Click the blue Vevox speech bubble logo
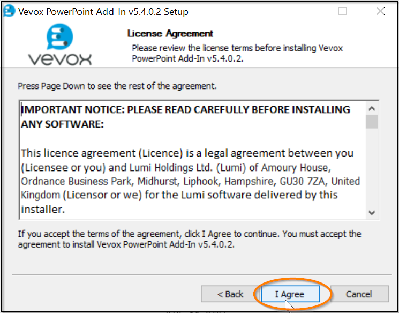The image size is (399, 313). pyautogui.click(x=60, y=36)
